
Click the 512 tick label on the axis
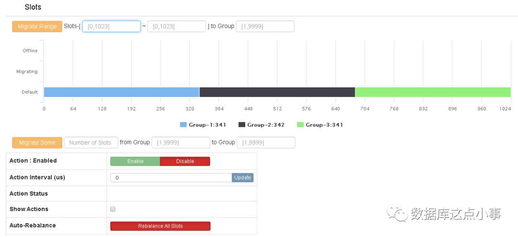[x=277, y=108]
